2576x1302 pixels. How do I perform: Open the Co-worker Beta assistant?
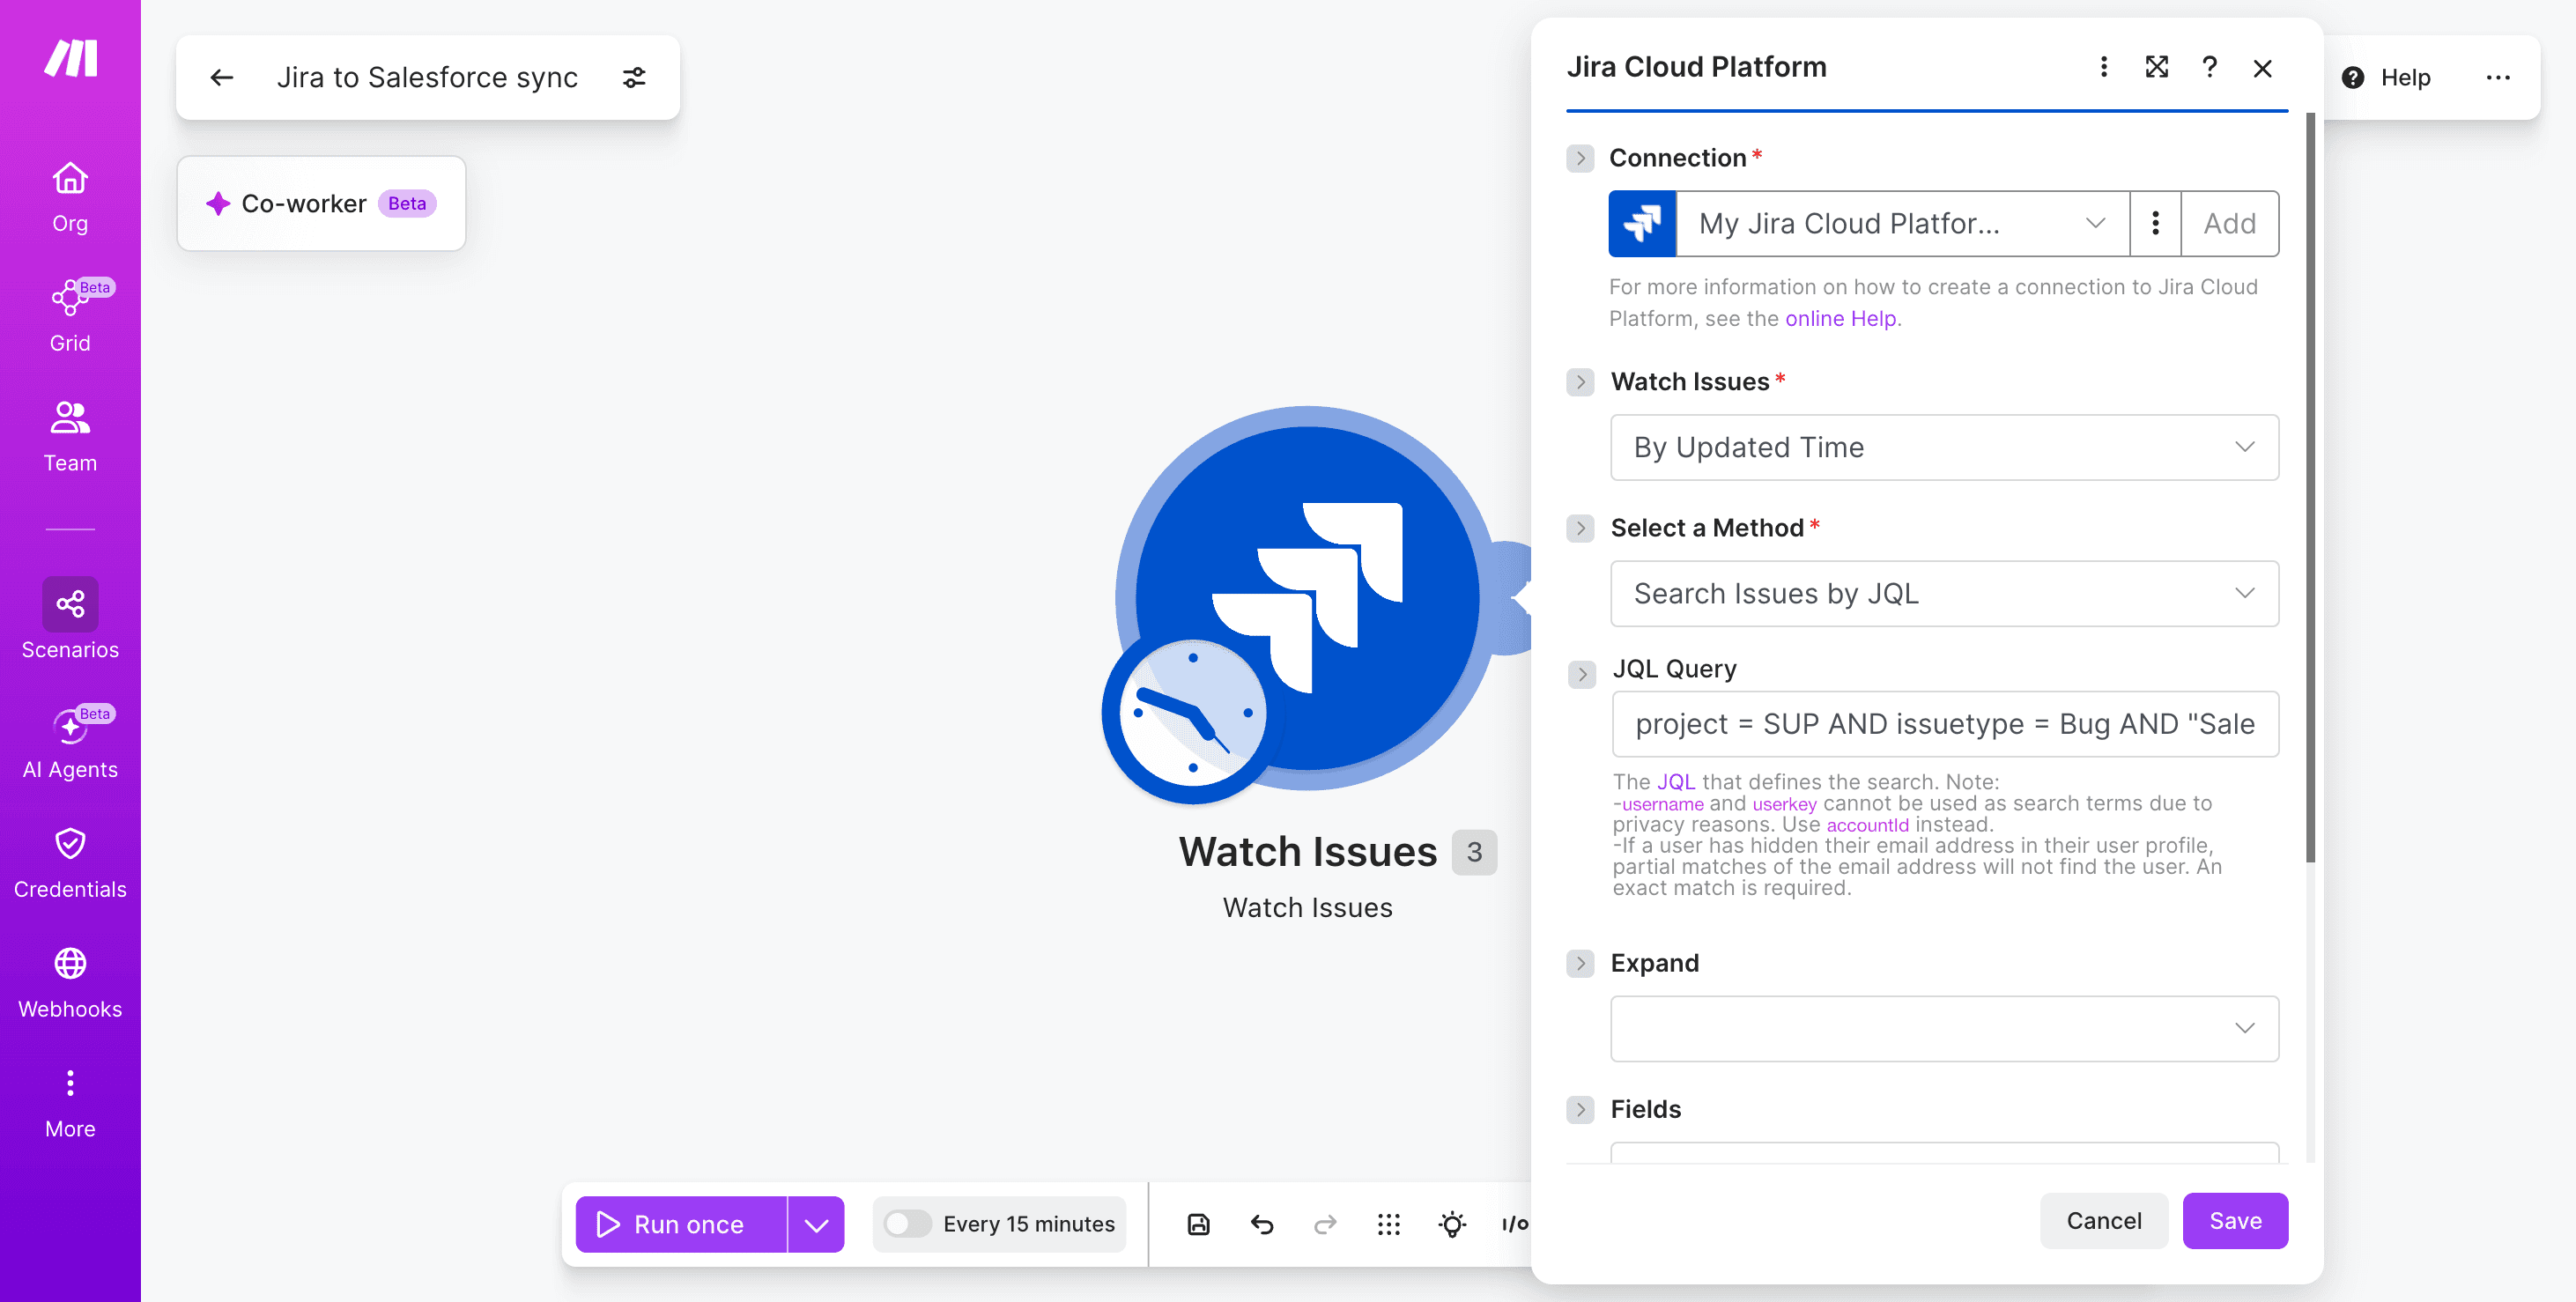(321, 203)
